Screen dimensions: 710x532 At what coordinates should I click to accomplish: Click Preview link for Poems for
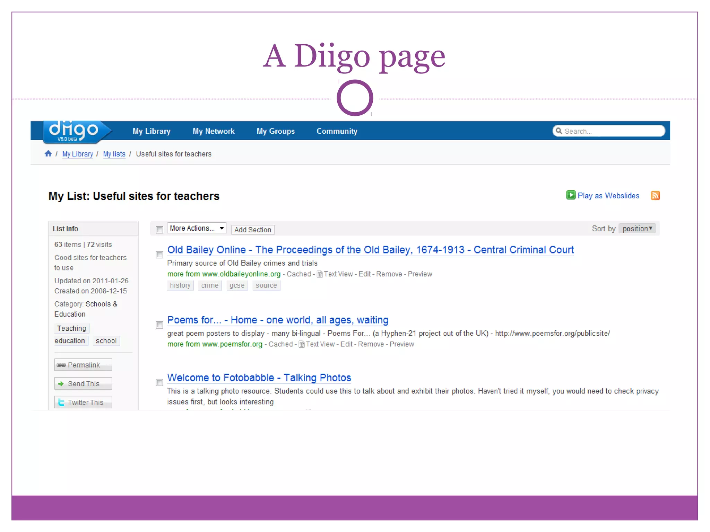point(402,344)
